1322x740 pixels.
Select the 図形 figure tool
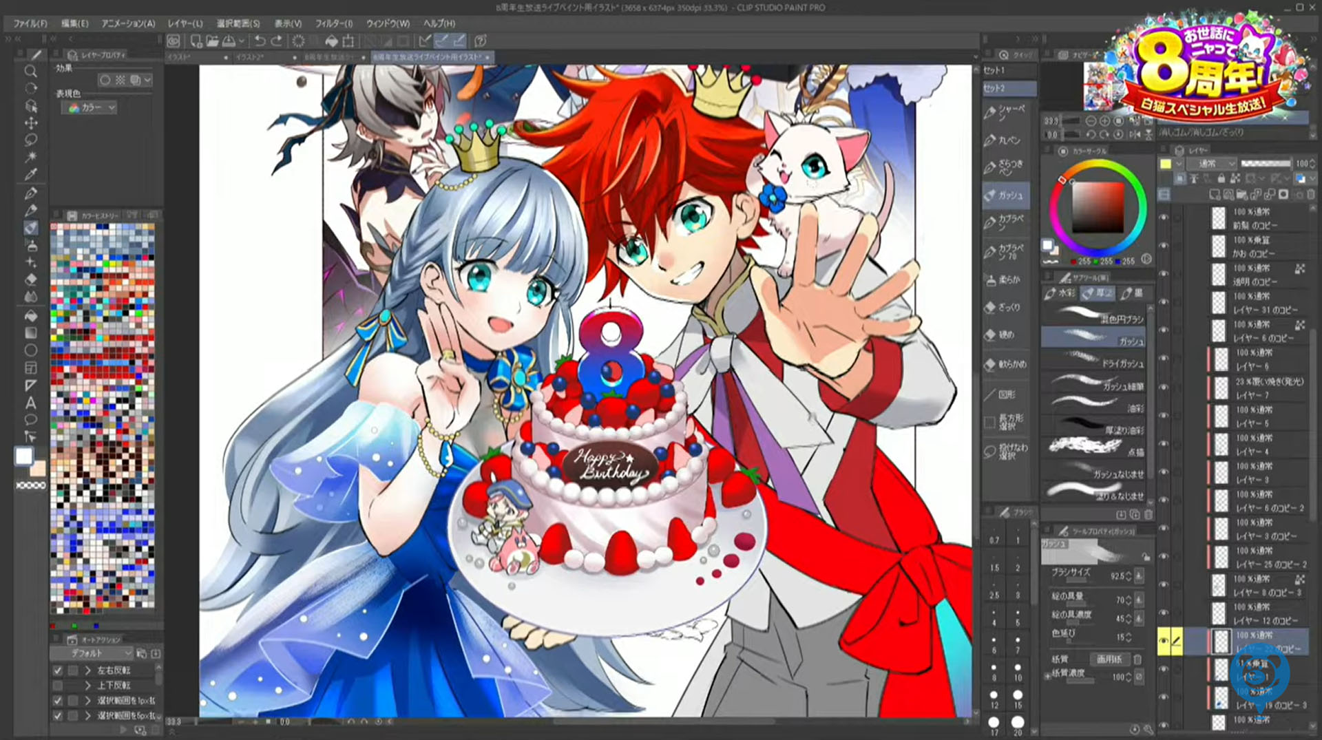tap(1006, 394)
